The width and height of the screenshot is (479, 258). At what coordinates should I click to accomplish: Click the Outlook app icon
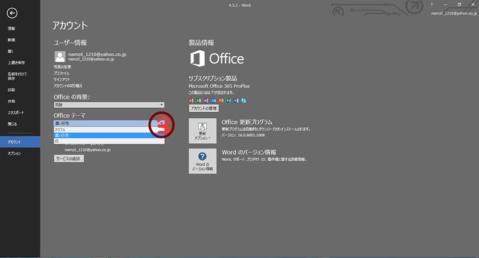click(x=214, y=100)
